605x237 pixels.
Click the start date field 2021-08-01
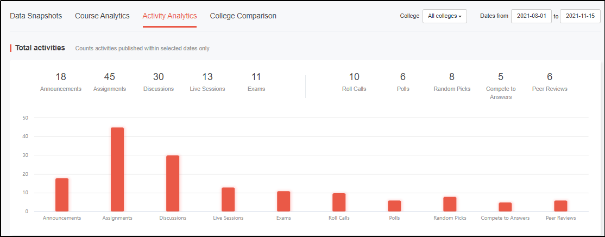click(x=531, y=16)
